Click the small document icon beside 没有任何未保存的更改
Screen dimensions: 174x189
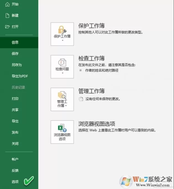[81, 99]
